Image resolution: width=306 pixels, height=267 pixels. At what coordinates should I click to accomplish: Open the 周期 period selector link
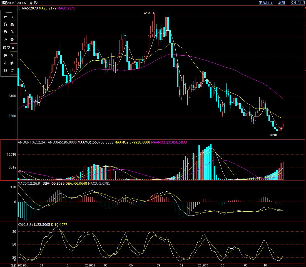pos(282,3)
